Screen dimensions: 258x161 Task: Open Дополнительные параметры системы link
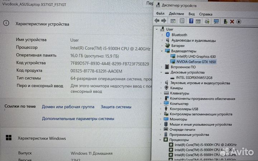click(x=78, y=118)
